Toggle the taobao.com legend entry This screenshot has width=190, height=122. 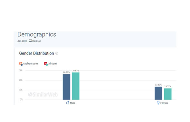(28, 64)
